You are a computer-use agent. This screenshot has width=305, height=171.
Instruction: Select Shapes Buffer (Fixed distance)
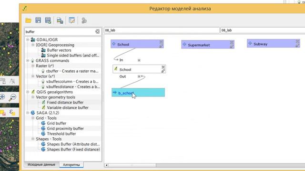(73, 150)
